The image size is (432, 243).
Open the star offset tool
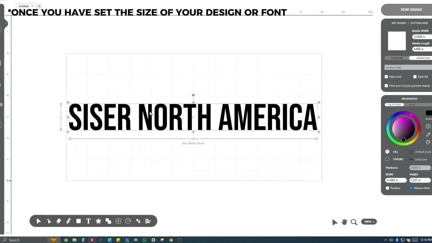pyautogui.click(x=98, y=221)
